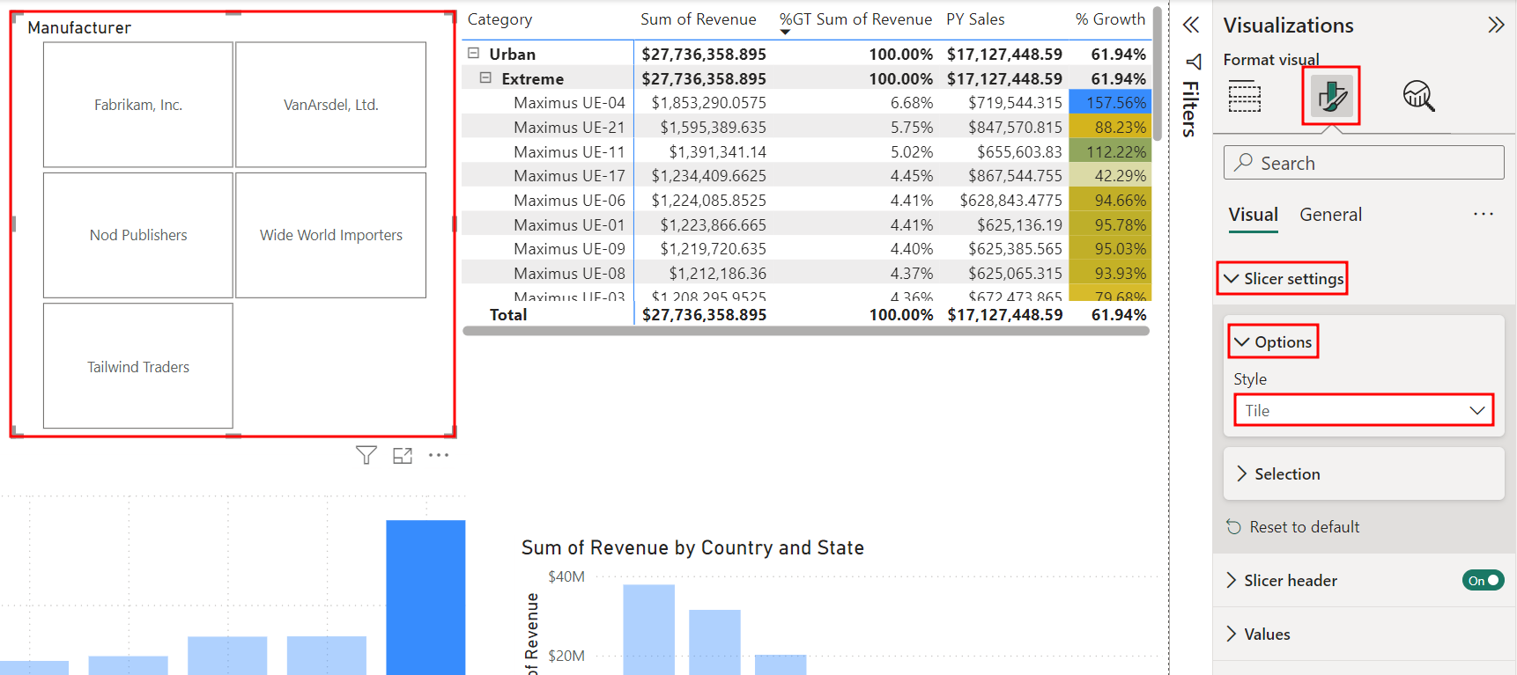This screenshot has height=675, width=1517.
Task: Expand the Filters pane arrows
Action: tap(1190, 25)
